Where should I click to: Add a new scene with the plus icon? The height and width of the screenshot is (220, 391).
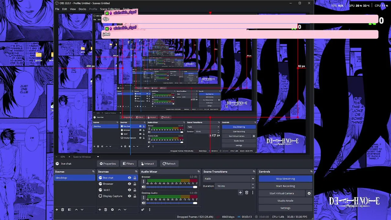[x=57, y=210]
